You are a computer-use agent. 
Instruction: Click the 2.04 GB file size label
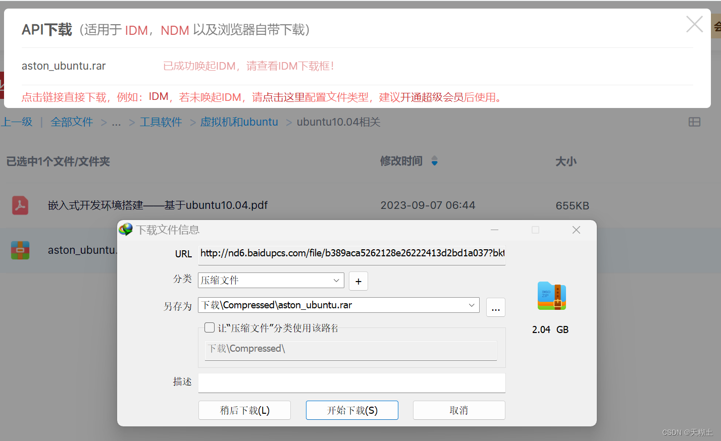point(550,329)
